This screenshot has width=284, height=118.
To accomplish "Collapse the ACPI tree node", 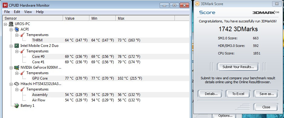I will point(11,29).
